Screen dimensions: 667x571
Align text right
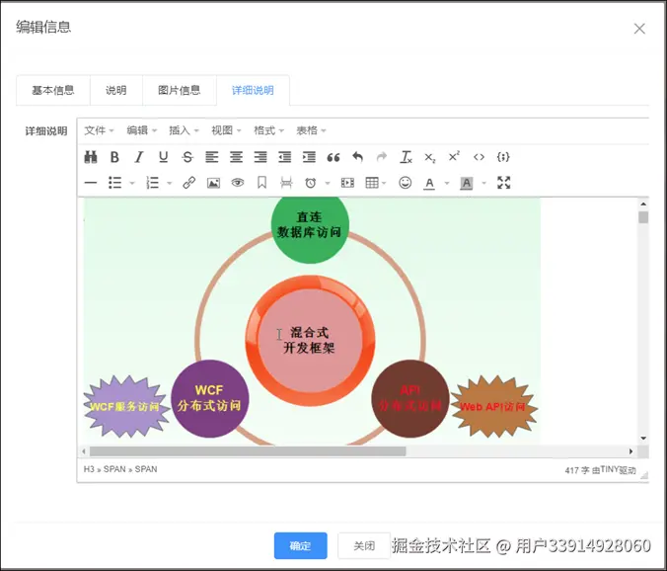point(260,157)
